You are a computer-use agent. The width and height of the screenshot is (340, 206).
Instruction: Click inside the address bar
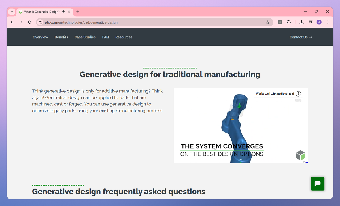click(142, 22)
